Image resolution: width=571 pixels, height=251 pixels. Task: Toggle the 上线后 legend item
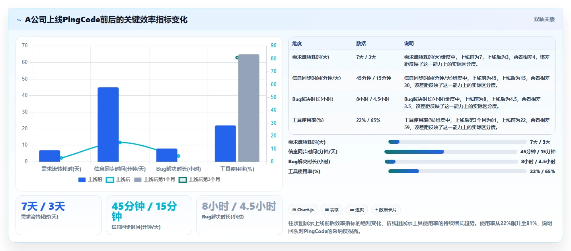pos(118,180)
